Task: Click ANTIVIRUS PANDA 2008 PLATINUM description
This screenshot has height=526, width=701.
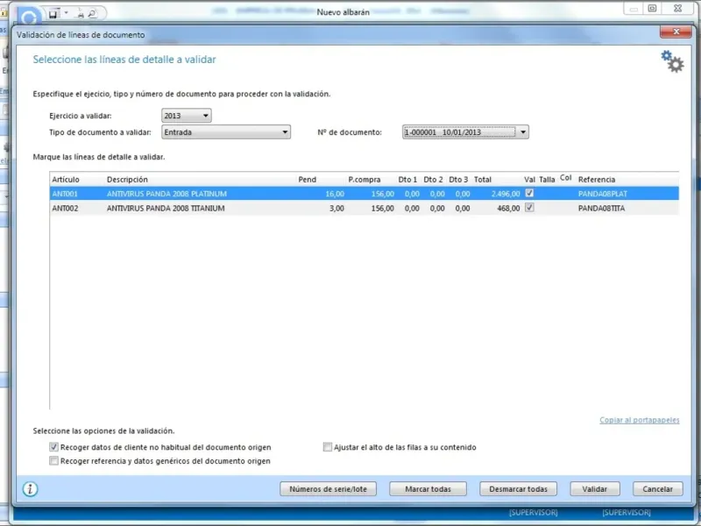Action: point(166,194)
